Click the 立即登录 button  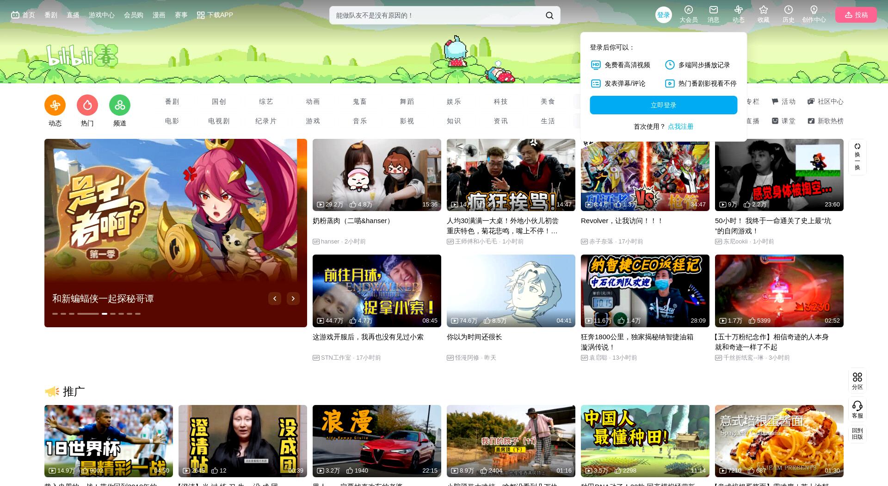663,105
